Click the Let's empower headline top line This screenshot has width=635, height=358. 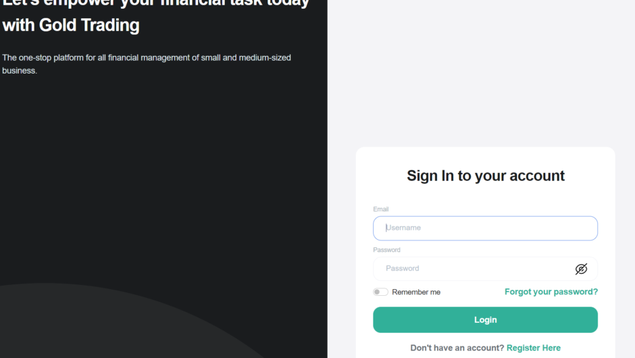click(155, 3)
